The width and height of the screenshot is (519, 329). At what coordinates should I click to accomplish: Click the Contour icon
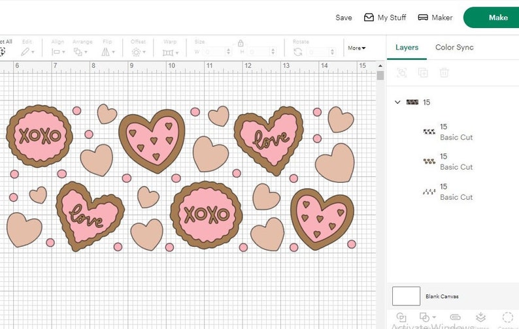point(507,317)
